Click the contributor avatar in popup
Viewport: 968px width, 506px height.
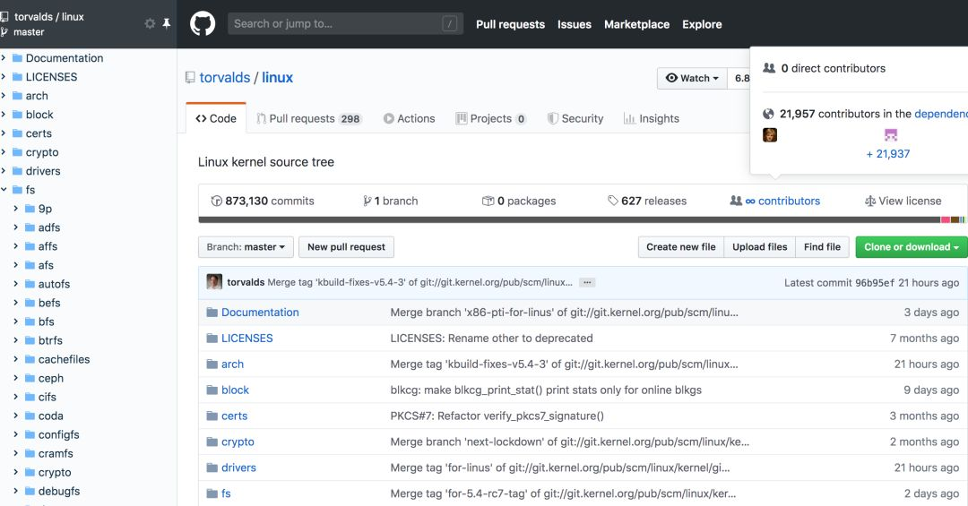pos(770,135)
